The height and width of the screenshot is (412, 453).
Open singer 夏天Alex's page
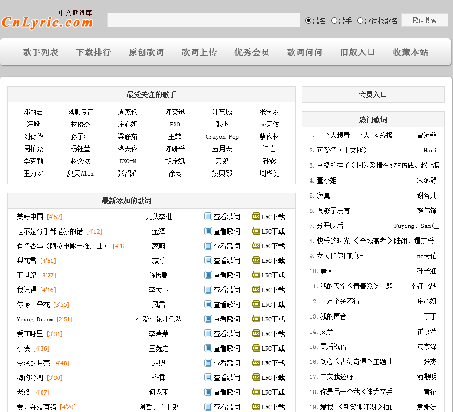pos(81,173)
